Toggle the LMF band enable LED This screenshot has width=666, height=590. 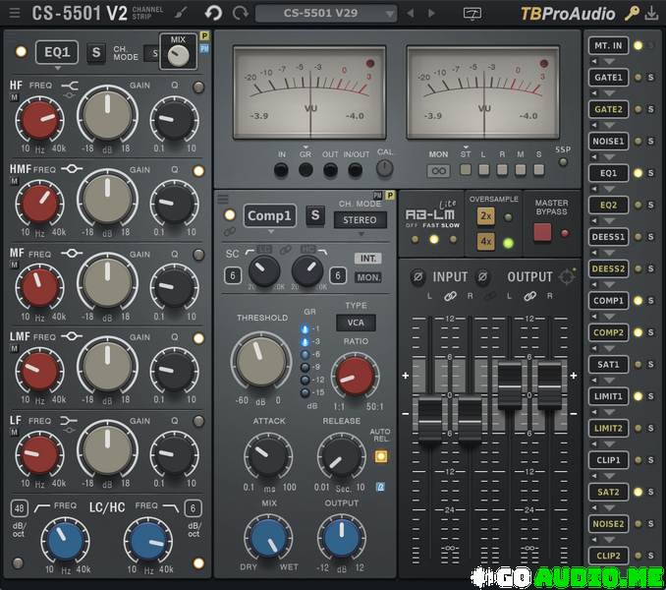pyautogui.click(x=198, y=338)
